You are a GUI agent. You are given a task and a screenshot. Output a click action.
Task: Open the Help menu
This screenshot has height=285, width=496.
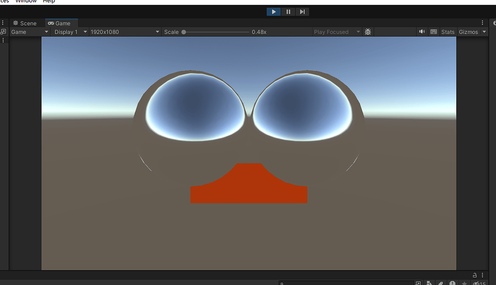(x=49, y=1)
